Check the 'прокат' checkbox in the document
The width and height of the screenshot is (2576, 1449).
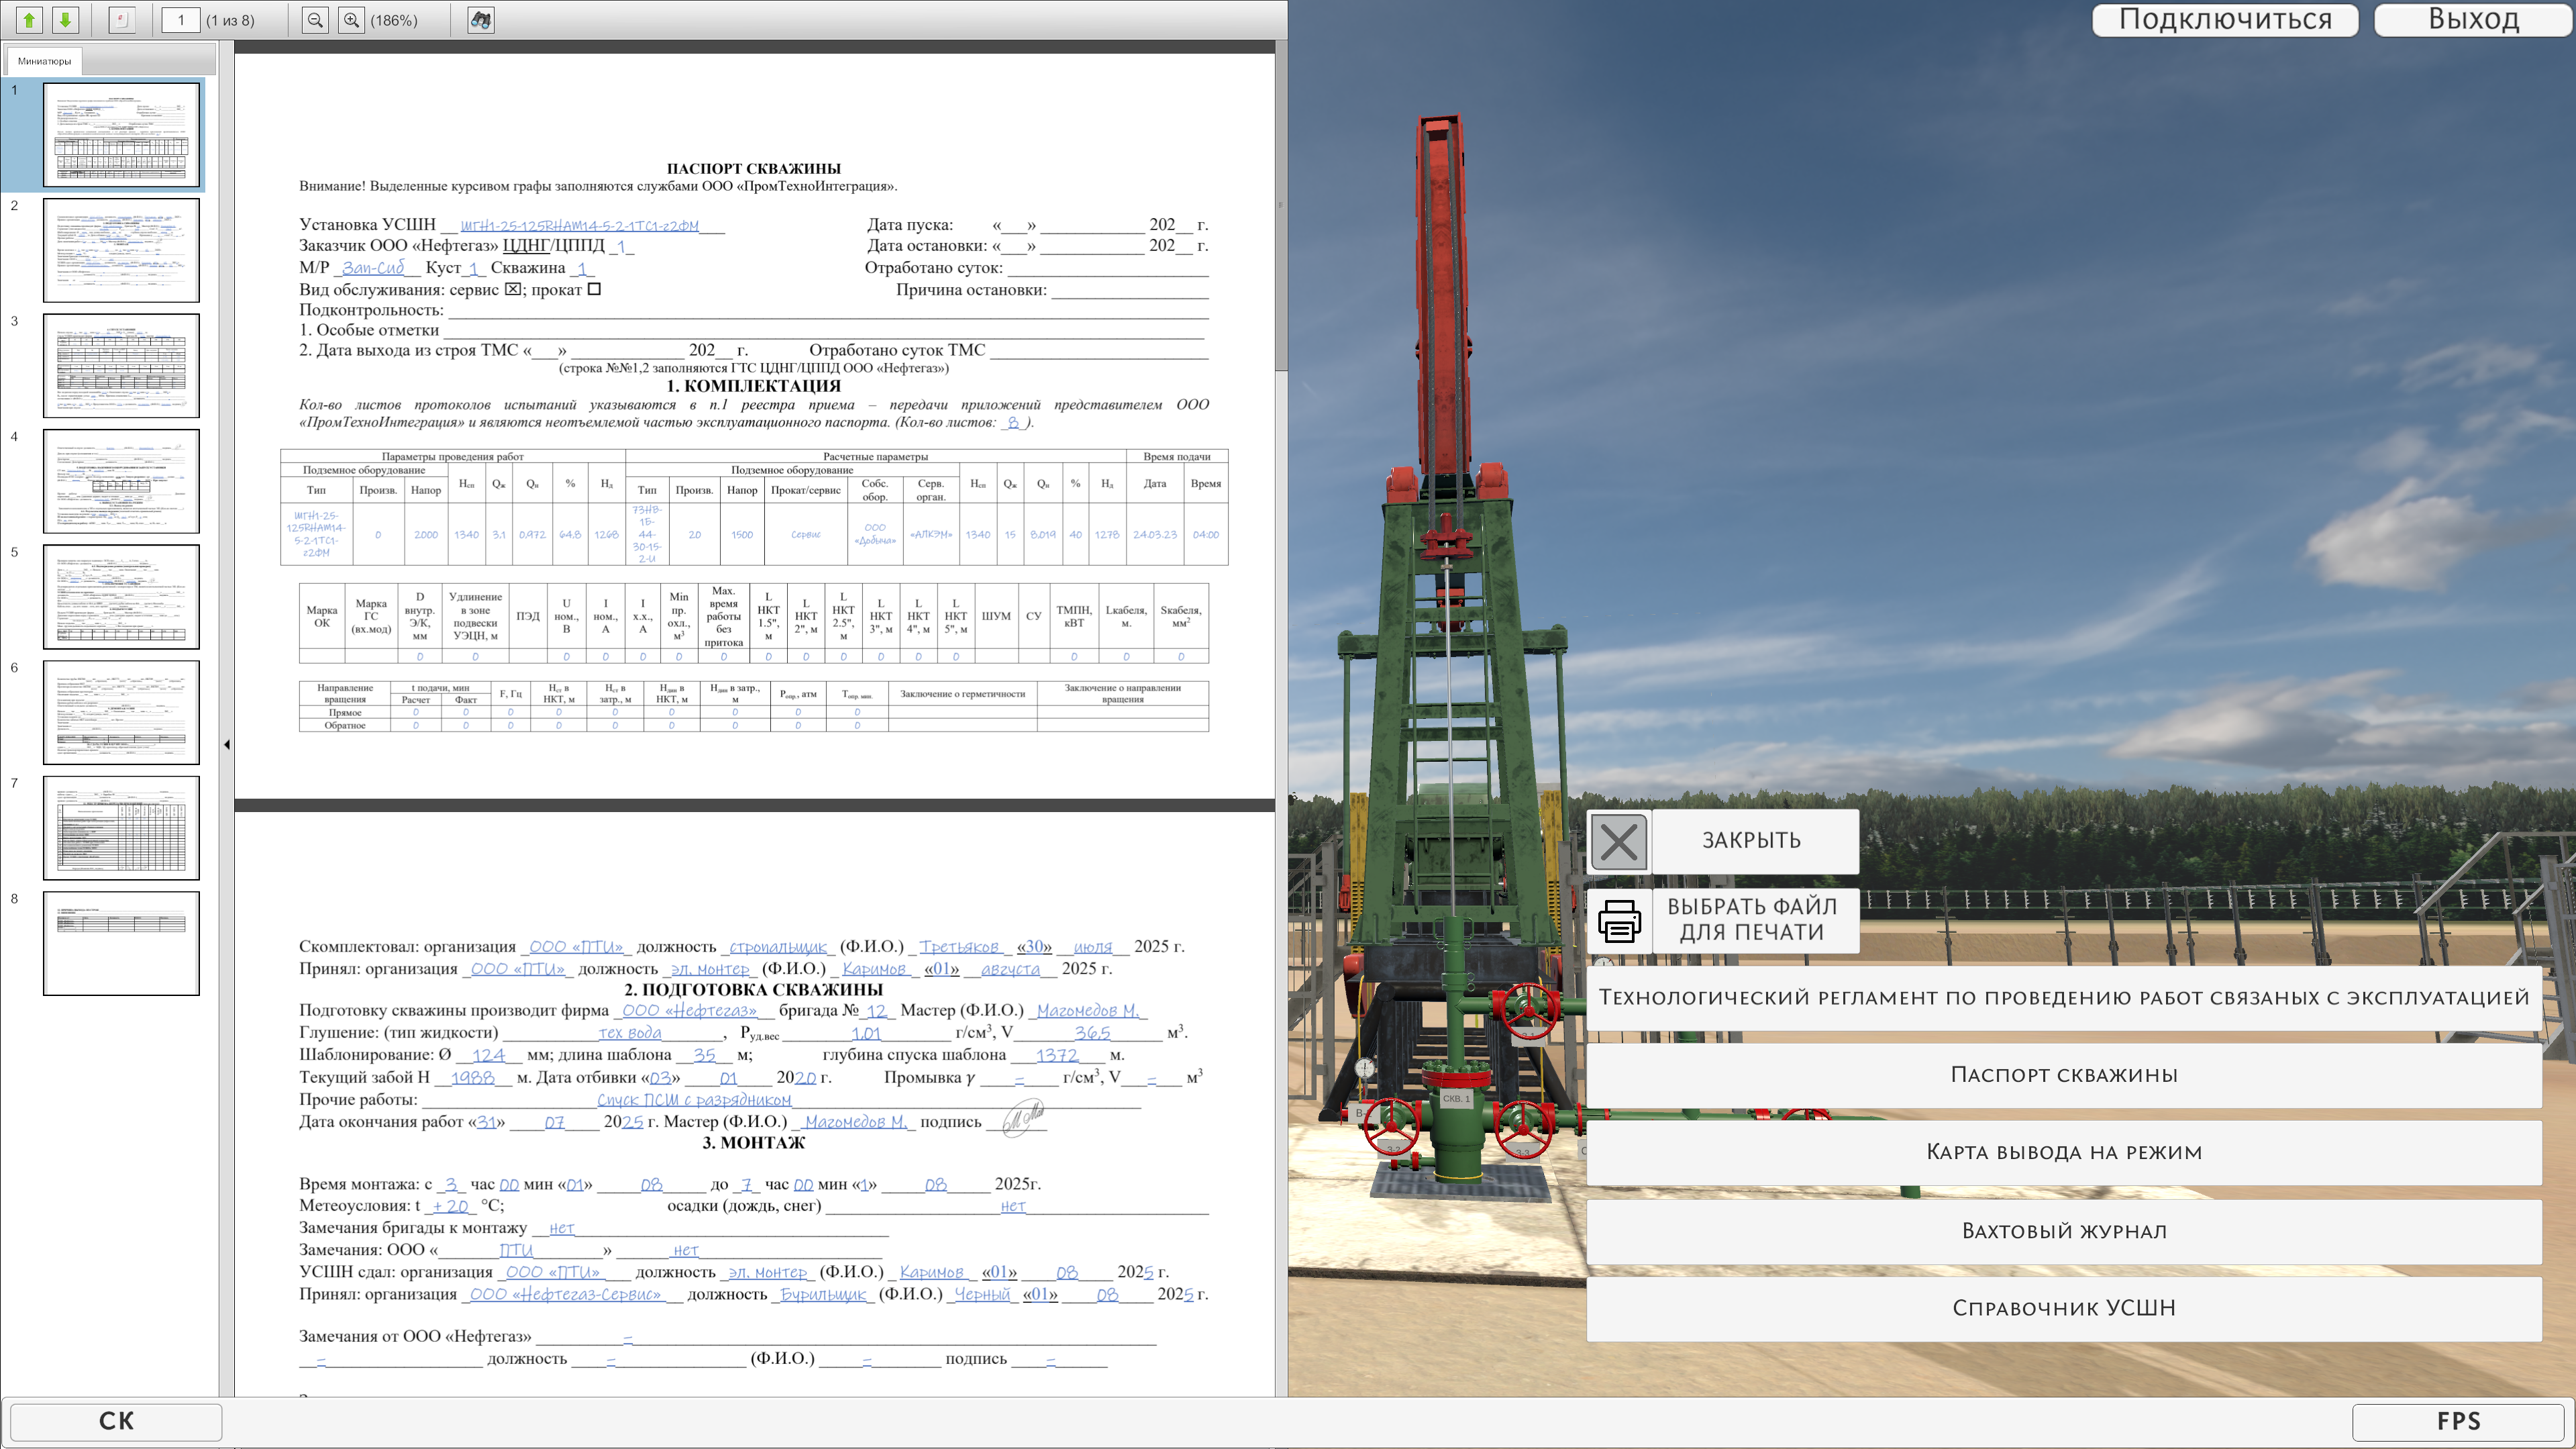[x=594, y=289]
